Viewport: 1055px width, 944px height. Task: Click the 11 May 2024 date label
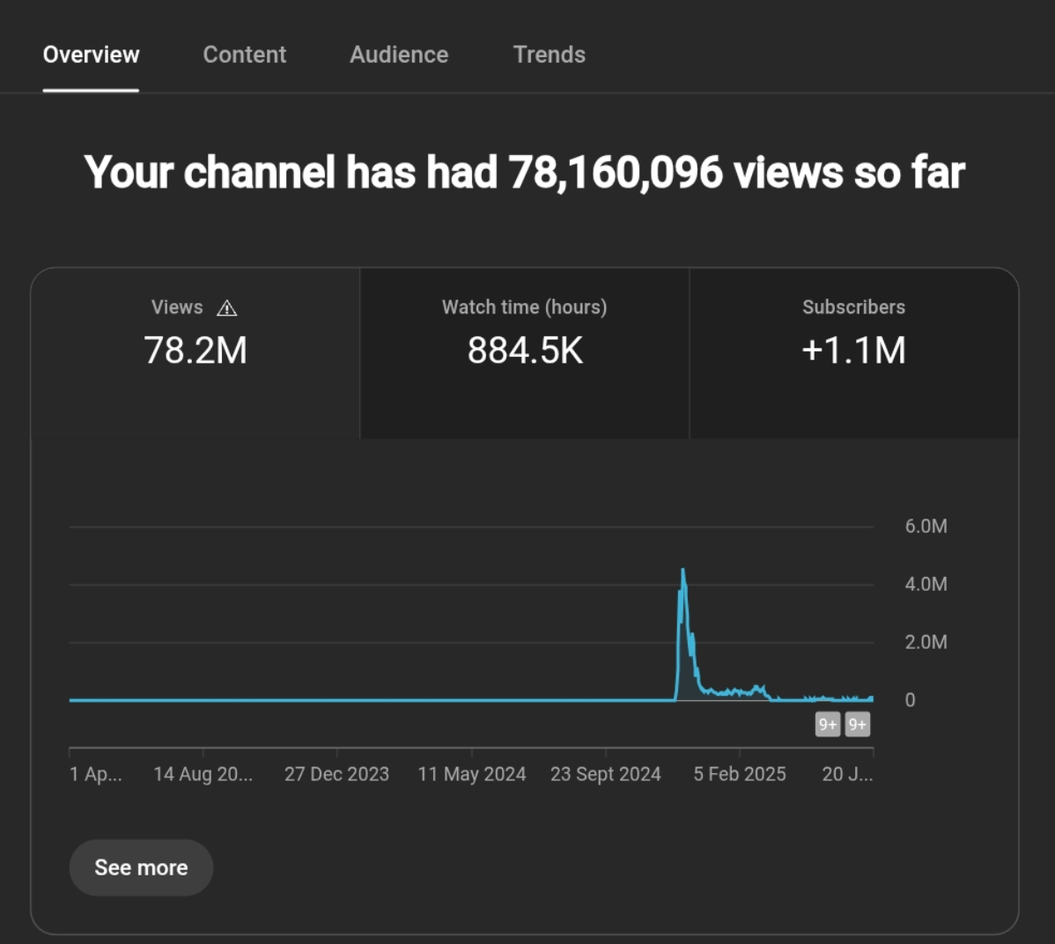point(472,774)
